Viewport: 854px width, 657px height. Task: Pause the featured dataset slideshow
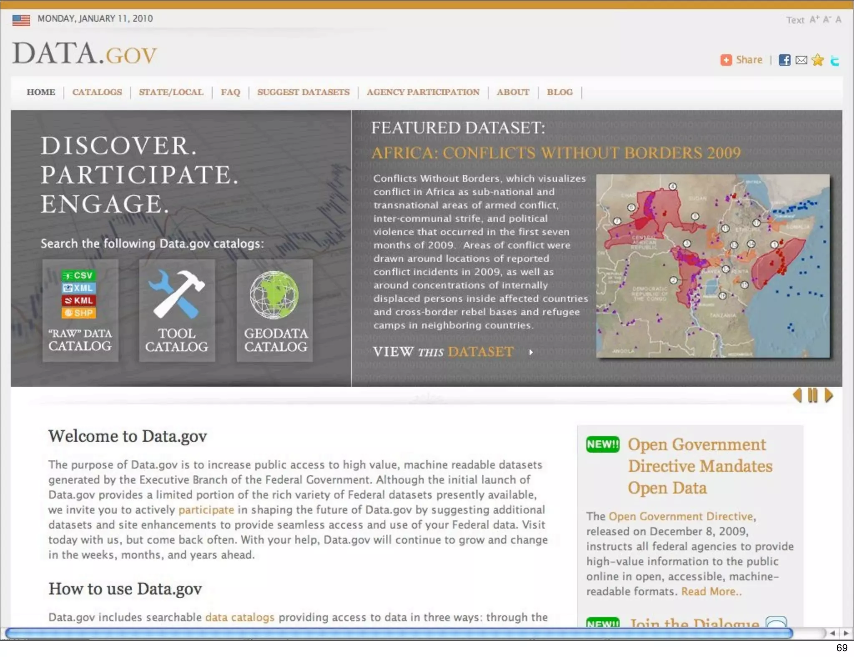(812, 395)
